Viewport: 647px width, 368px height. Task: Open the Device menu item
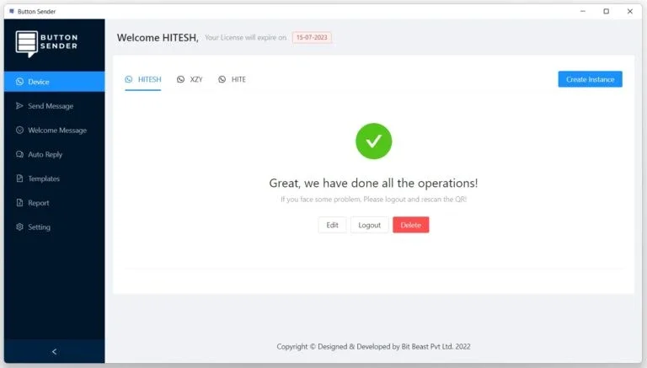(55, 82)
